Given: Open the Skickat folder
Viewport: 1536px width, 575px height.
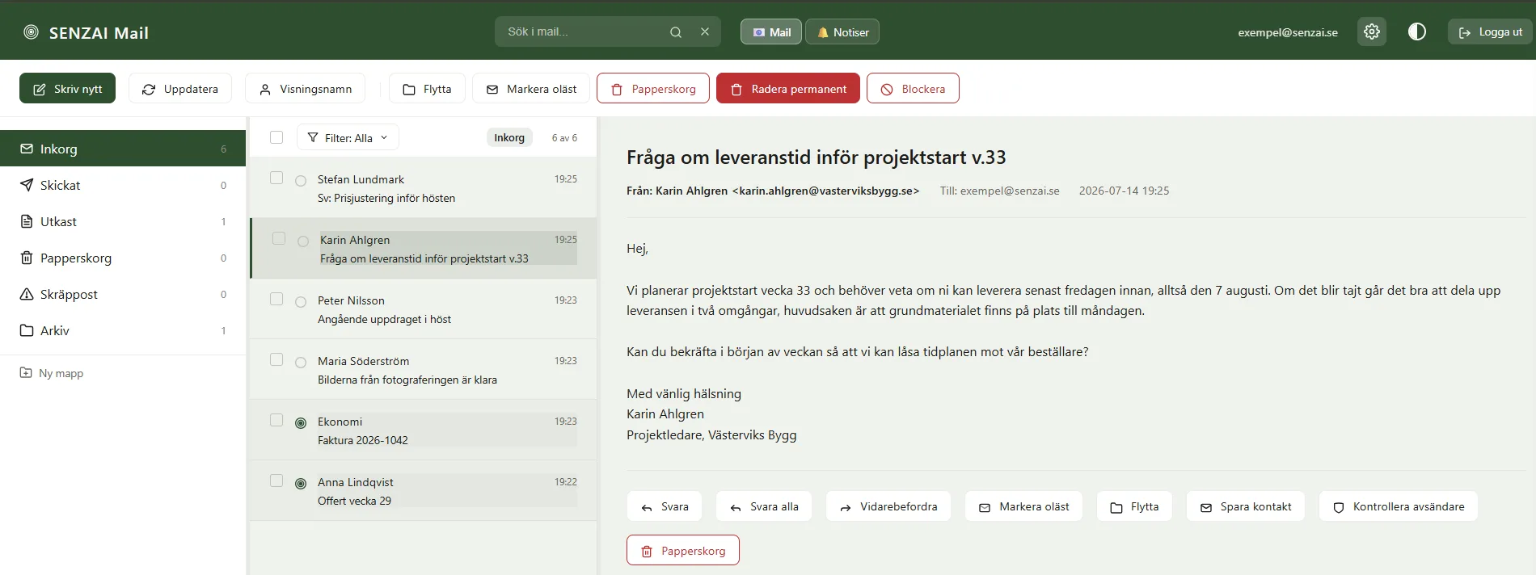Looking at the screenshot, I should click(x=123, y=185).
